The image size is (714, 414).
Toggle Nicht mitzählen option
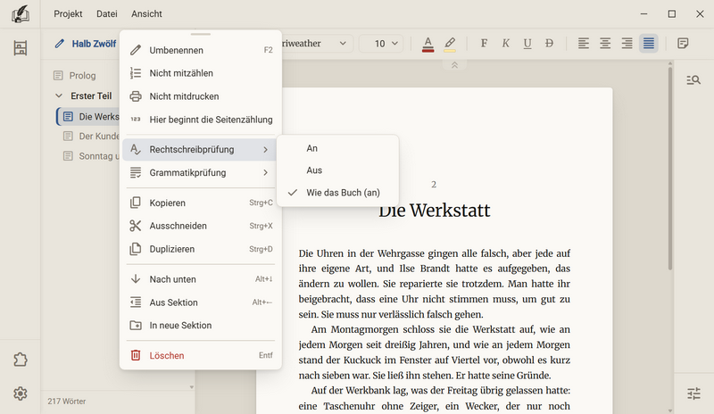(199, 73)
